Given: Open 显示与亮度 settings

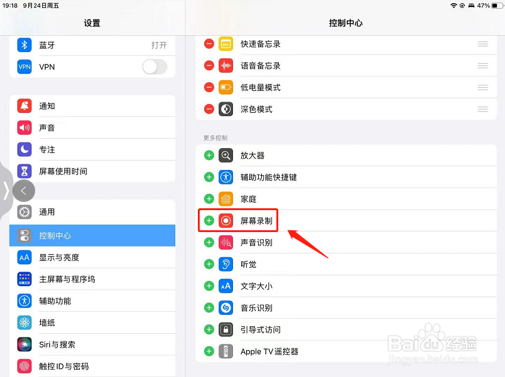Looking at the screenshot, I should click(92, 257).
